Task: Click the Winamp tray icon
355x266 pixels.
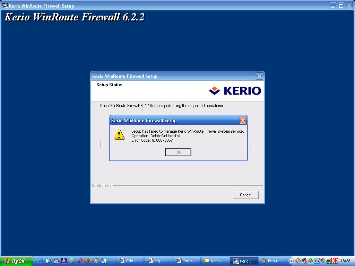Action: [298, 261]
